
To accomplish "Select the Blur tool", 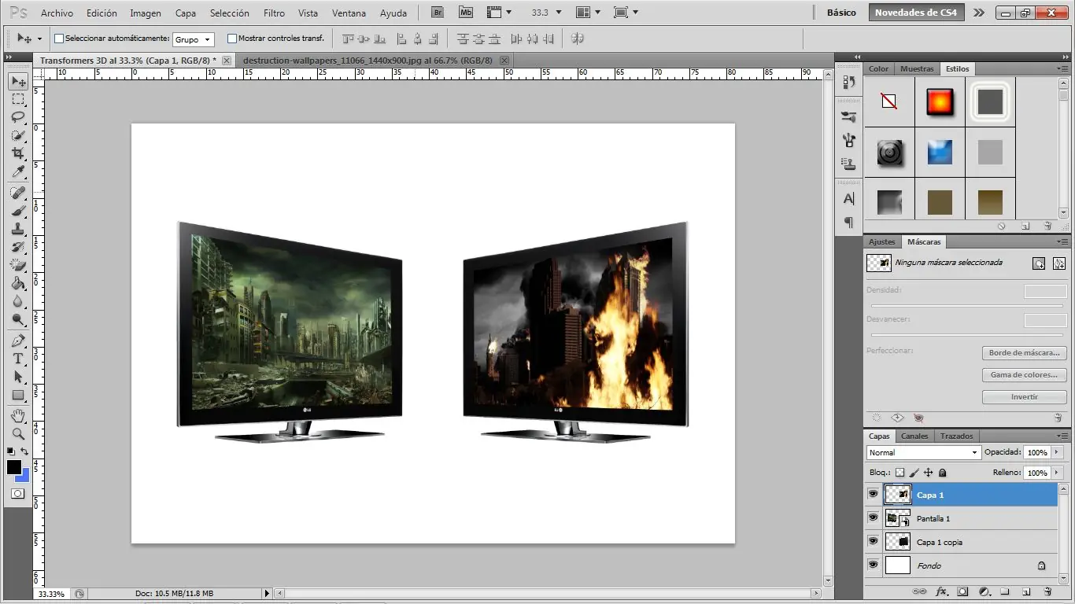I will coord(18,301).
